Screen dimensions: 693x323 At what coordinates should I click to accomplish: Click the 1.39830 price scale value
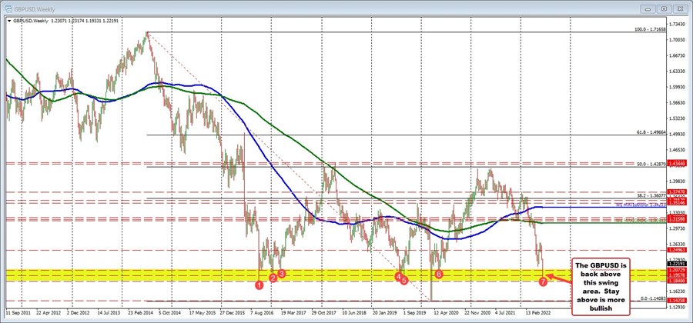pyautogui.click(x=675, y=181)
